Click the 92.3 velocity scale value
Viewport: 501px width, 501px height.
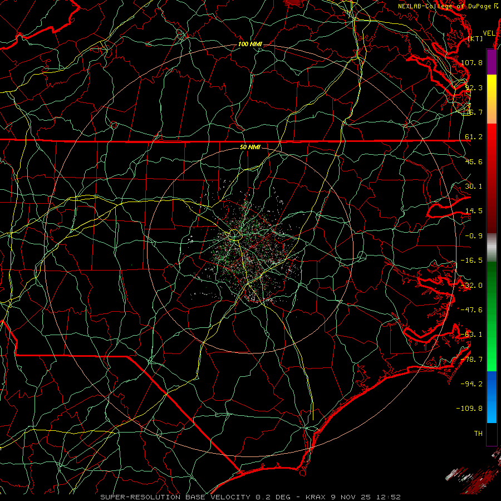[474, 87]
